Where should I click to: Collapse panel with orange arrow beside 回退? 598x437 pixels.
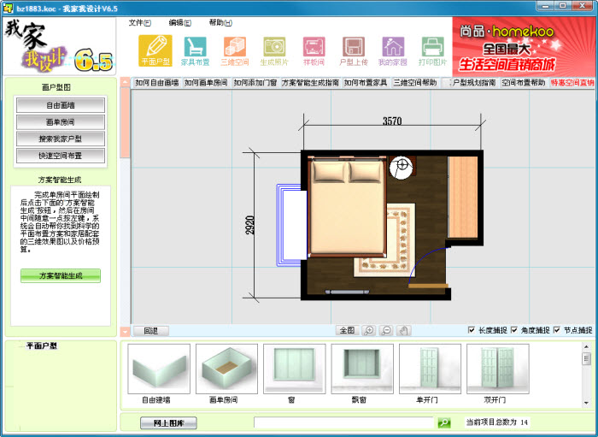pyautogui.click(x=126, y=330)
